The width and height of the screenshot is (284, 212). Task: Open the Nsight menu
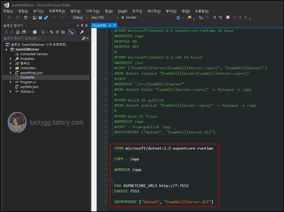[123, 11]
